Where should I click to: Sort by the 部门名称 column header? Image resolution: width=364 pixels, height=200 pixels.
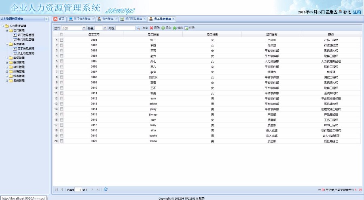[272, 34]
